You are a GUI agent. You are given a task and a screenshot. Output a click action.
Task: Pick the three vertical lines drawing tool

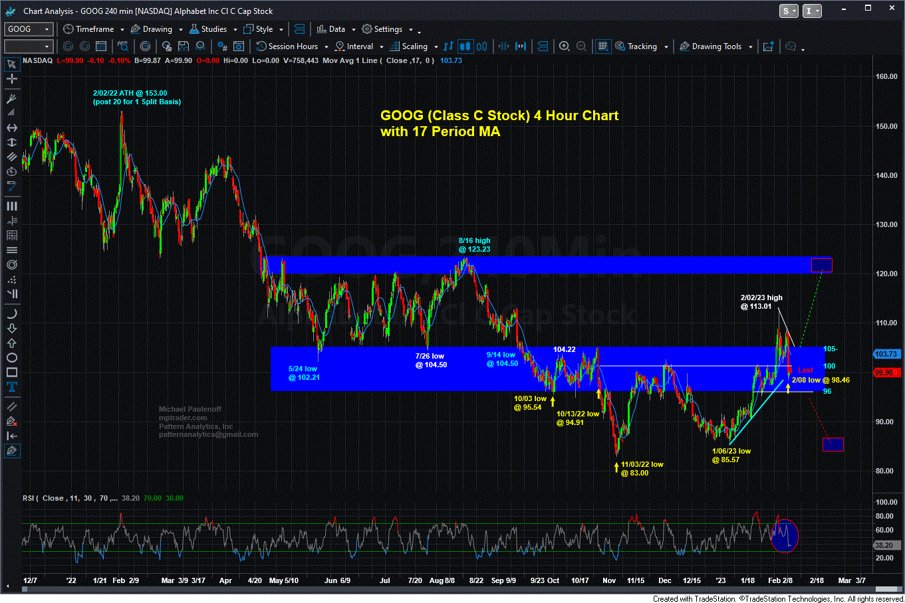(11, 206)
